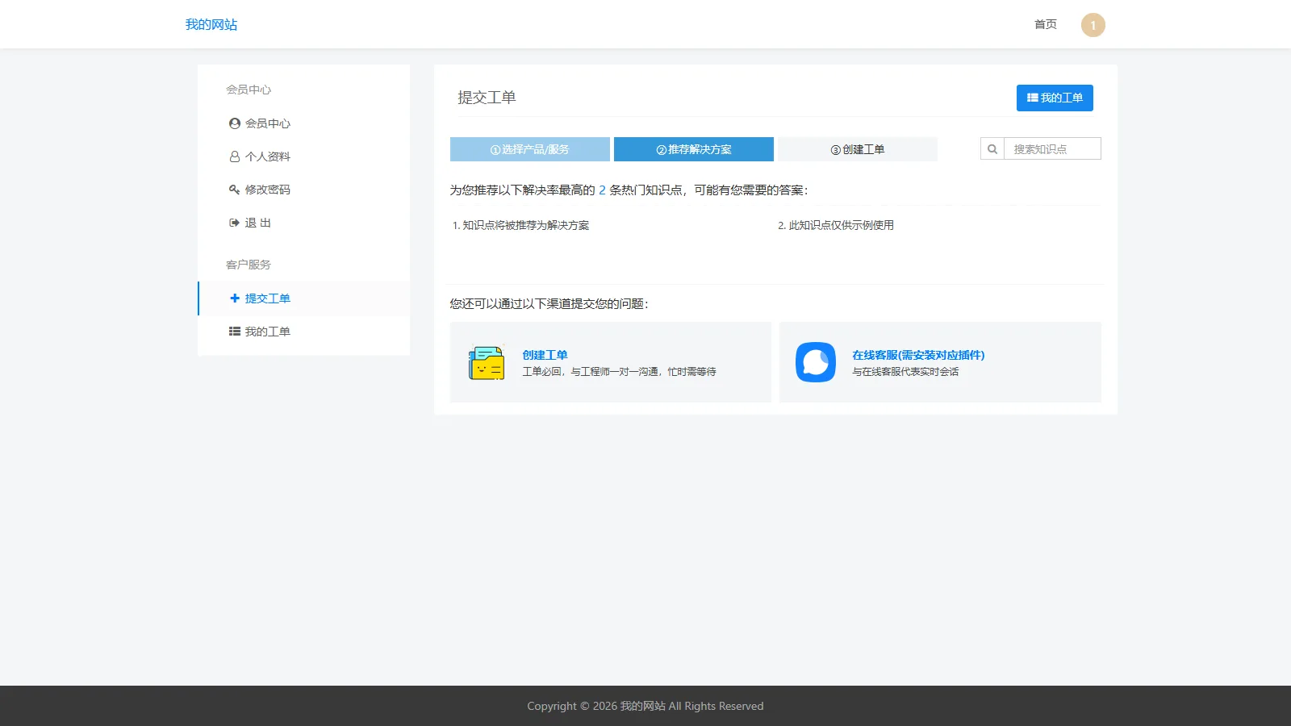Screen dimensions: 1291x726
Task: Switch to the ③创建工单 step tab
Action: click(x=856, y=148)
